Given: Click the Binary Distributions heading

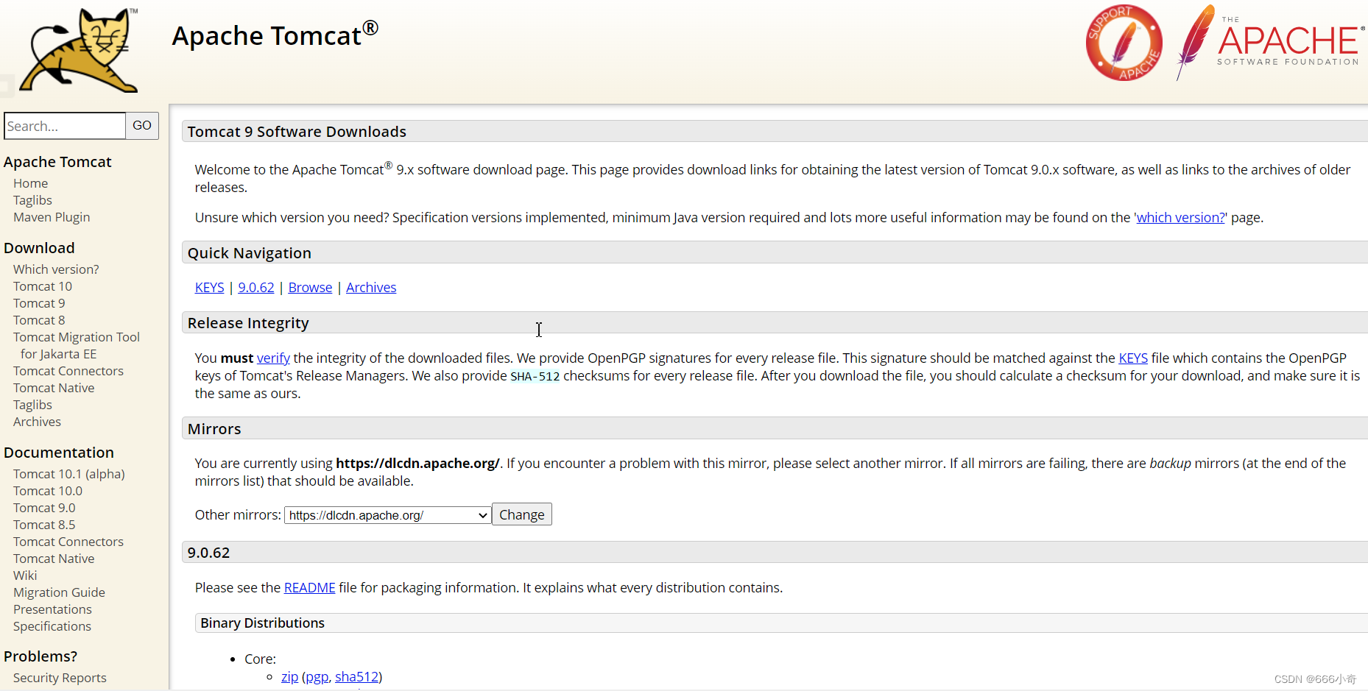Looking at the screenshot, I should click(263, 623).
